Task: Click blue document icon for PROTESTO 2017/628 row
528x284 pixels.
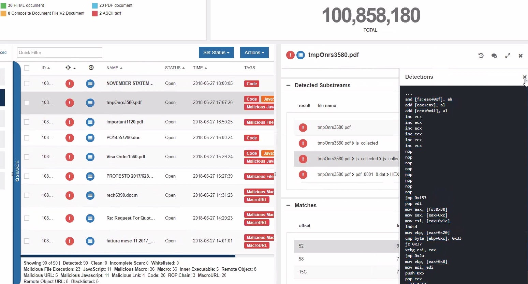Action: [90, 176]
